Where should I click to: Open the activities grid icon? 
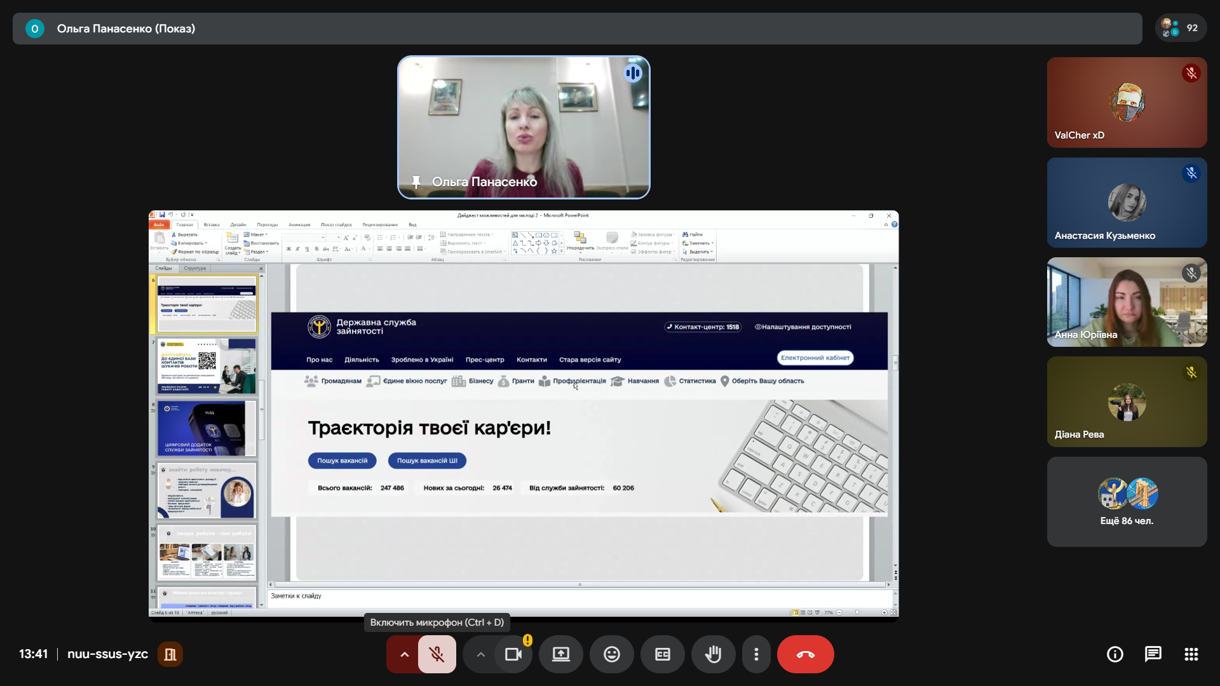pos(1191,654)
